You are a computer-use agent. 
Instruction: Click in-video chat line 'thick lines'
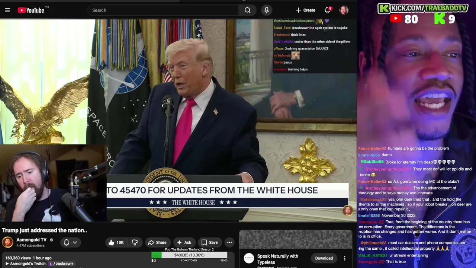pyautogui.click(x=298, y=35)
